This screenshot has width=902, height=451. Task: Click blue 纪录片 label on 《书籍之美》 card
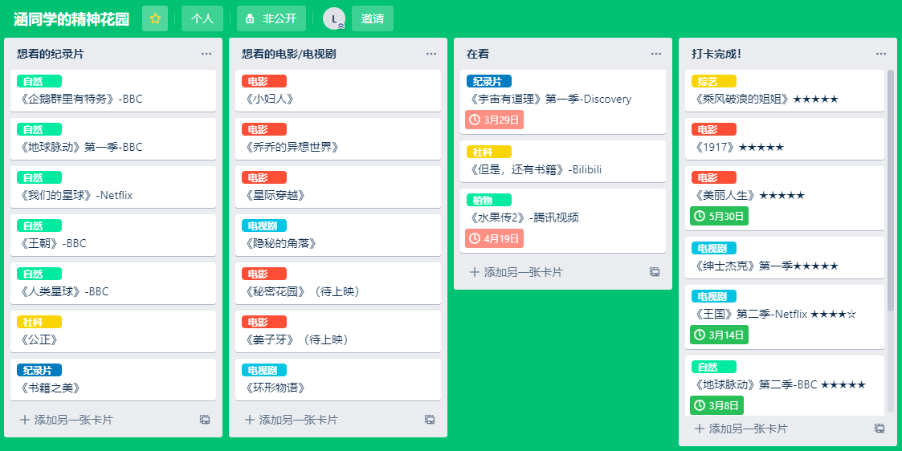pyautogui.click(x=39, y=370)
